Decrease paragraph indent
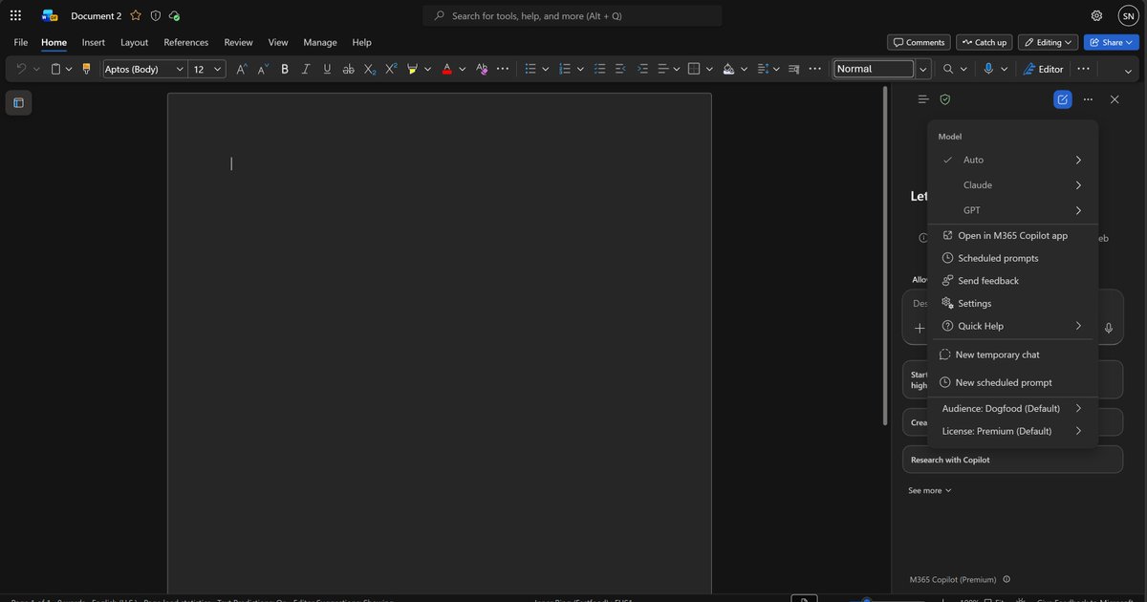The height and width of the screenshot is (602, 1147). coord(620,69)
